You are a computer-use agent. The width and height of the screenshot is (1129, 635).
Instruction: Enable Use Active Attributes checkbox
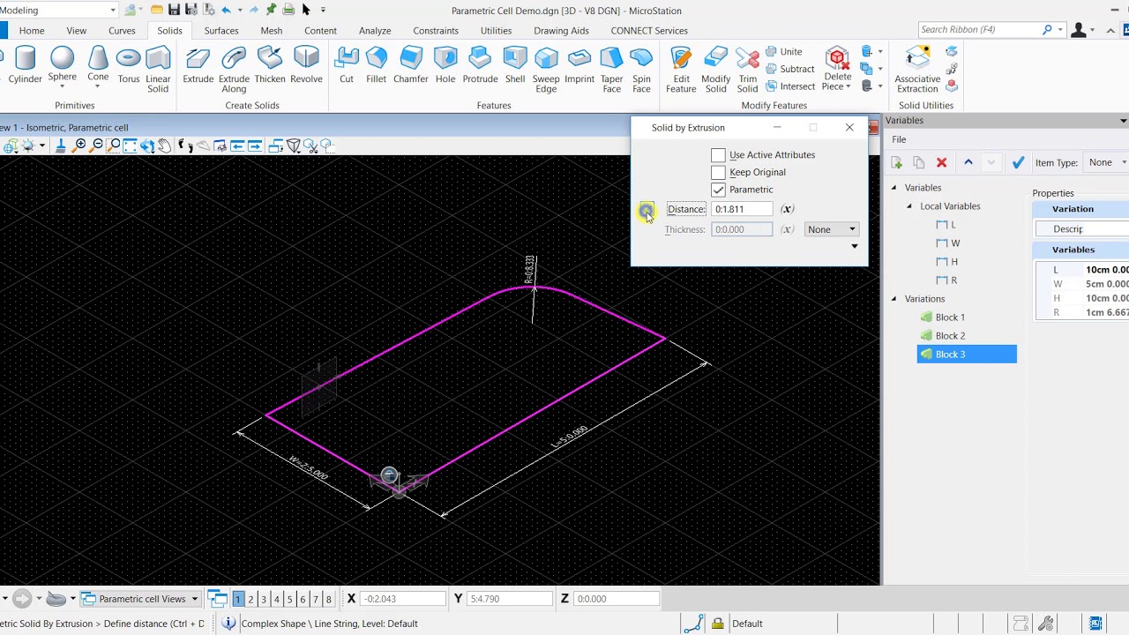click(718, 155)
